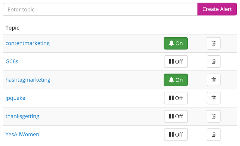Remove hashtagmarketing alert via trash icon
240x146 pixels.
pyautogui.click(x=214, y=80)
